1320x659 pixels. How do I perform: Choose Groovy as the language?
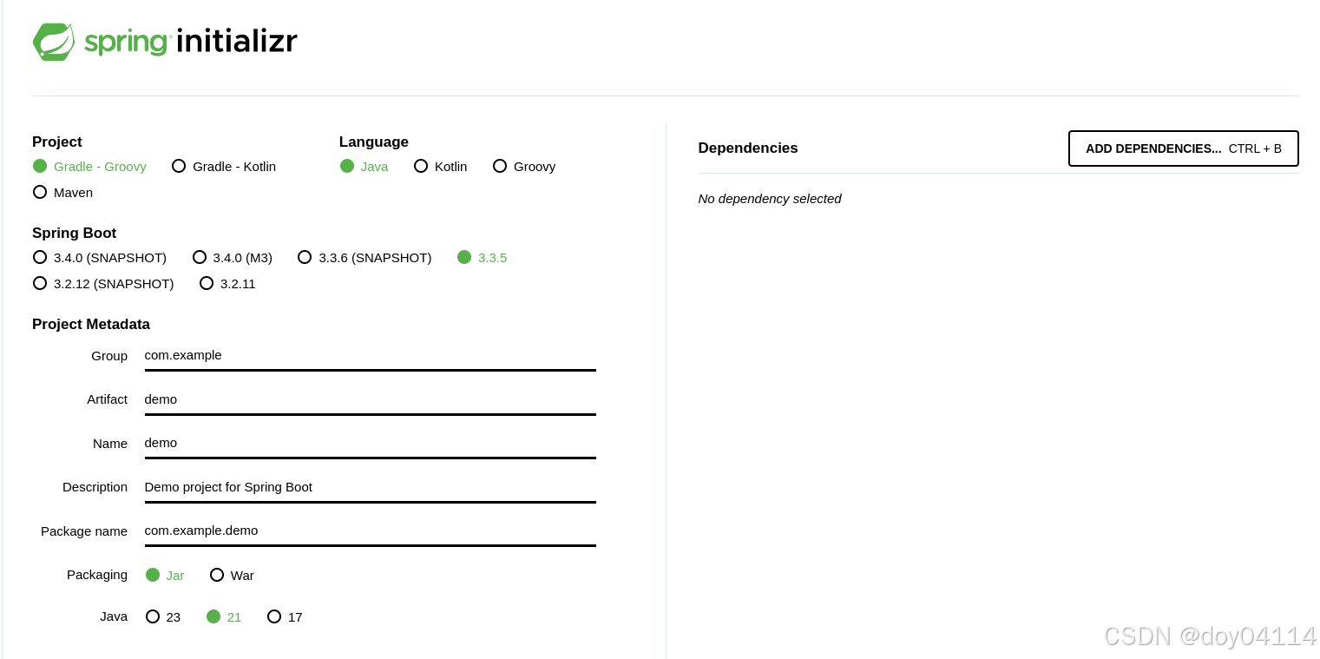524,166
